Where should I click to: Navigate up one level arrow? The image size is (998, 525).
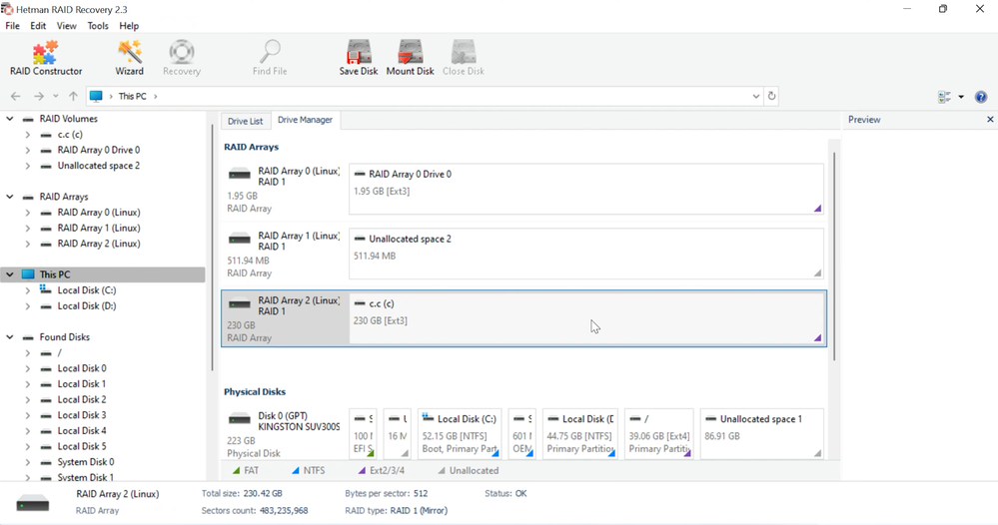pyautogui.click(x=73, y=96)
